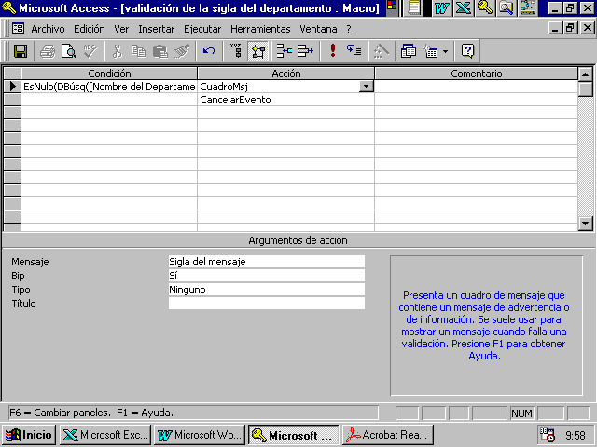Open the Herramientas menu
This screenshot has width=597, height=447.
[260, 29]
